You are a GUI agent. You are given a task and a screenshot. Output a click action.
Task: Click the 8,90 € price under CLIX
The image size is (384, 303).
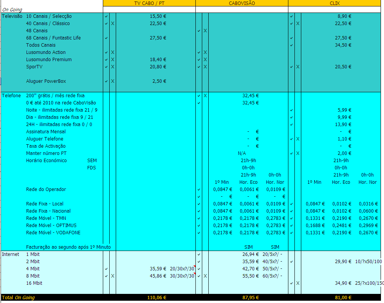pos(344,16)
